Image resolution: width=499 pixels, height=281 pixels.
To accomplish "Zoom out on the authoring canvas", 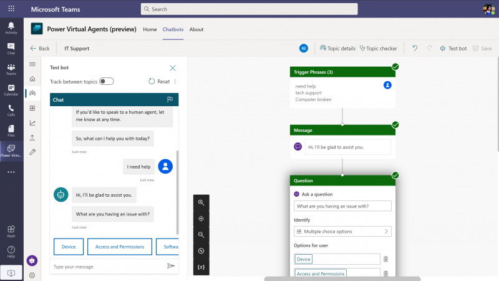I will pos(201,235).
